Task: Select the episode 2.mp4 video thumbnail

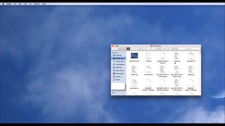Action: point(134,56)
